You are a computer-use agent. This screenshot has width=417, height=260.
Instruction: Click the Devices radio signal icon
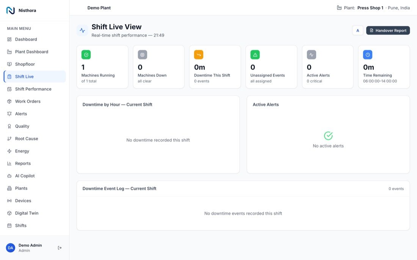9,201
